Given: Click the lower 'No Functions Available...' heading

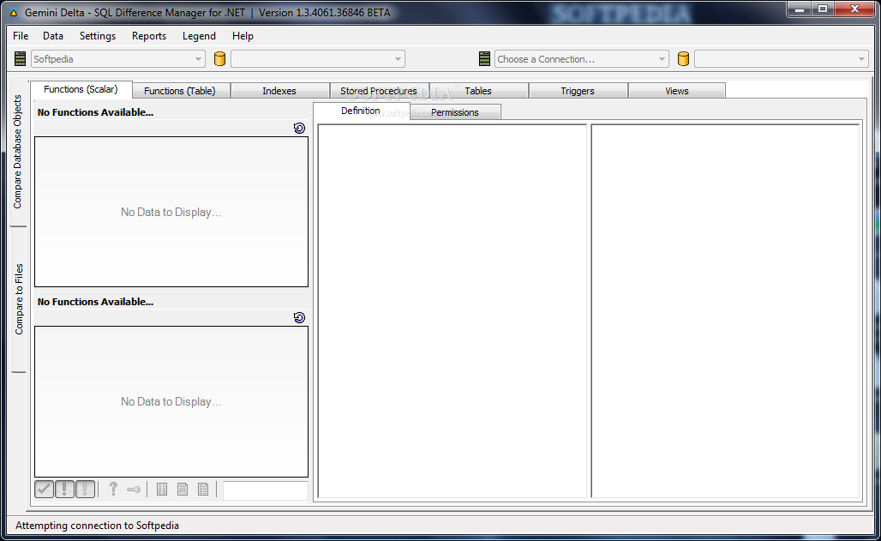Looking at the screenshot, I should (95, 302).
